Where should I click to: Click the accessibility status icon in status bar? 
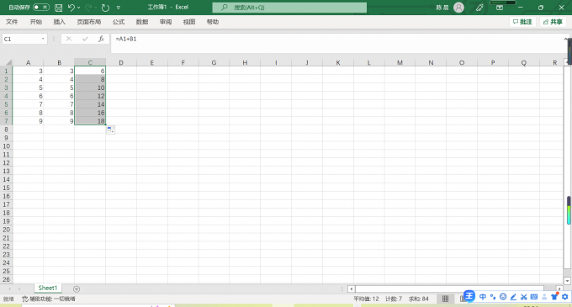point(24,299)
